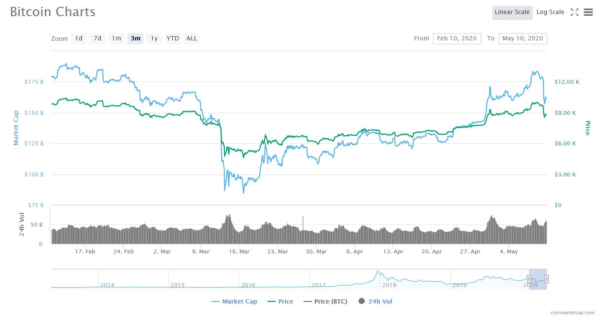Select the 1d zoom range
604x321 pixels.
pyautogui.click(x=79, y=39)
